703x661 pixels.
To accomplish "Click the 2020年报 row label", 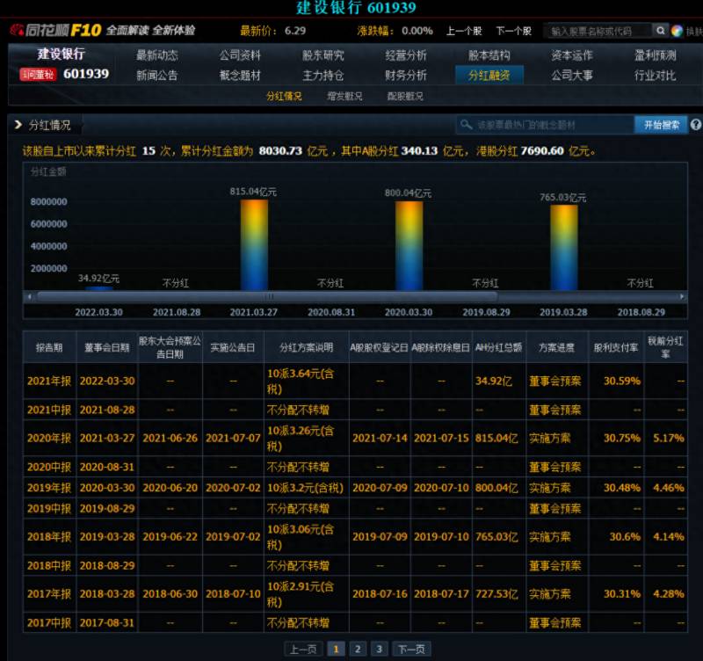I will (x=49, y=438).
